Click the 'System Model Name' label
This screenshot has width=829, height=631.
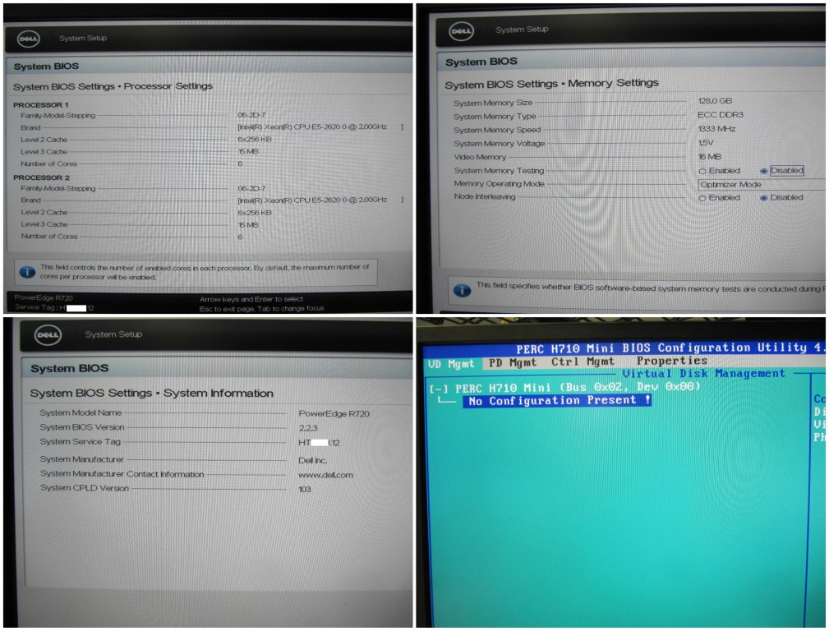81,412
